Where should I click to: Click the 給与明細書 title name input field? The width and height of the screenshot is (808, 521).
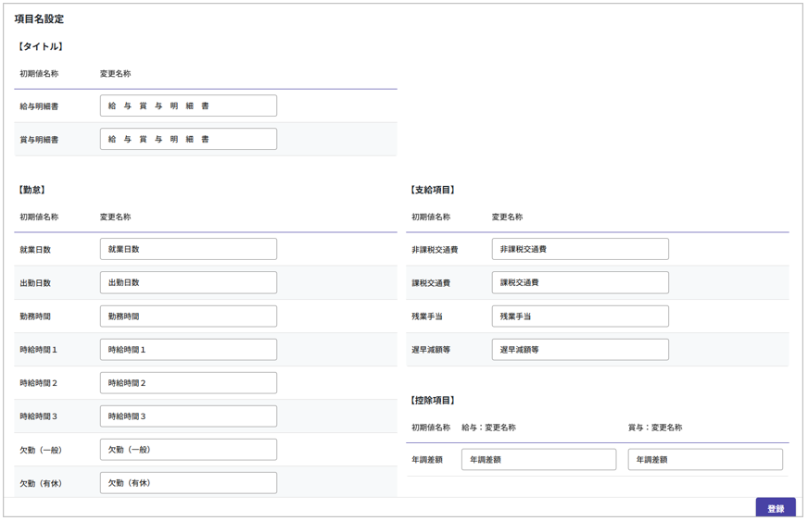click(188, 105)
